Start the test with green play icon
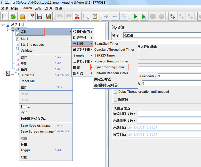Image resolution: width=201 pixels, height=167 pixels. tap(135, 16)
